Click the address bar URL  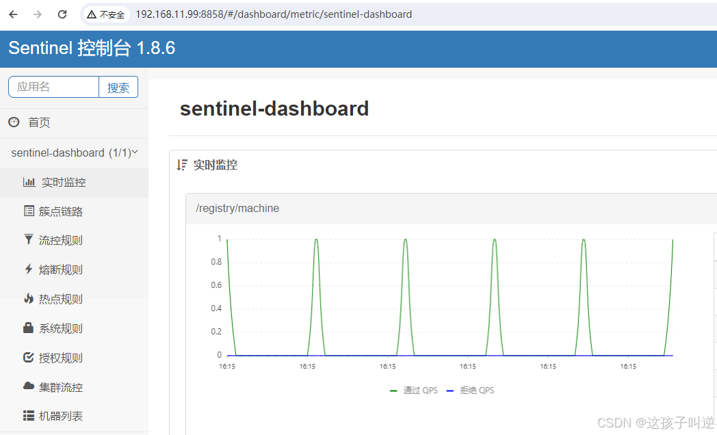274,14
